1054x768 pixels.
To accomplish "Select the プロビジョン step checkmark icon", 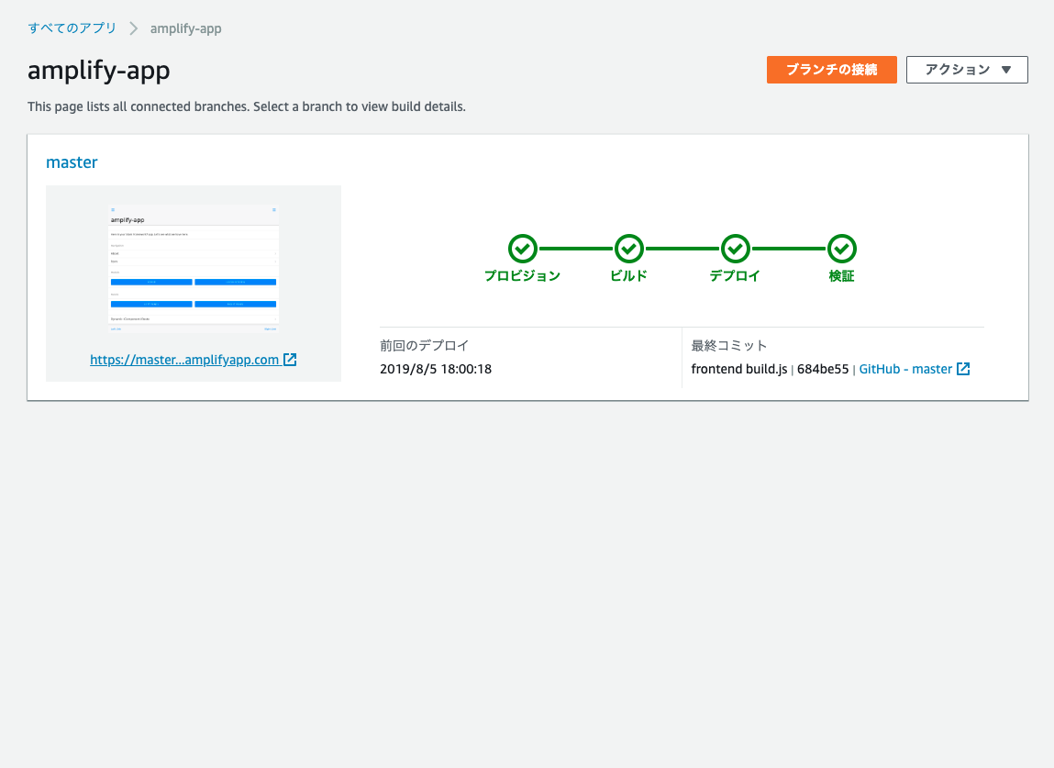I will click(x=522, y=249).
